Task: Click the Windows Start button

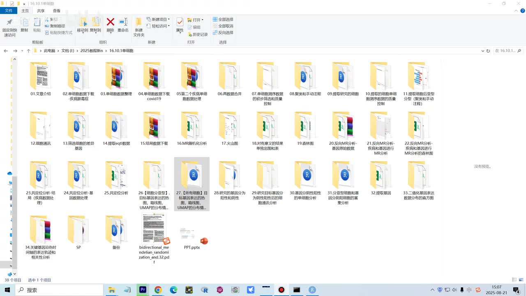Action: (7, 290)
